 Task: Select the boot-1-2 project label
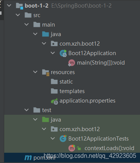(x=36, y=6)
